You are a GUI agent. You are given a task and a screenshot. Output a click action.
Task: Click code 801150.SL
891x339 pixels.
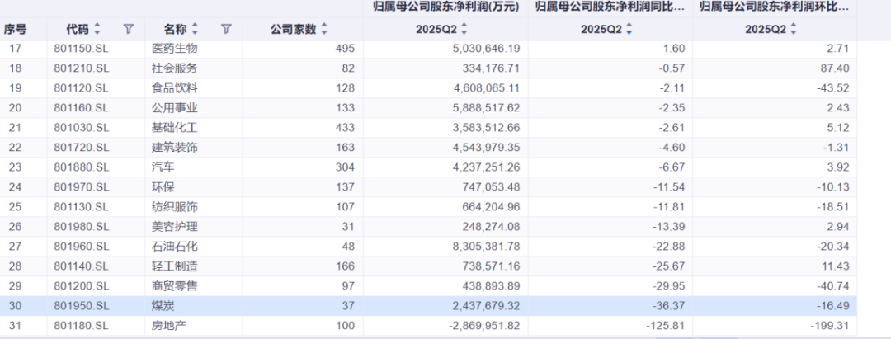[81, 49]
